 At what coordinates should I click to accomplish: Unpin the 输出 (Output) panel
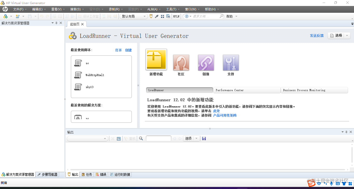click(x=346, y=132)
